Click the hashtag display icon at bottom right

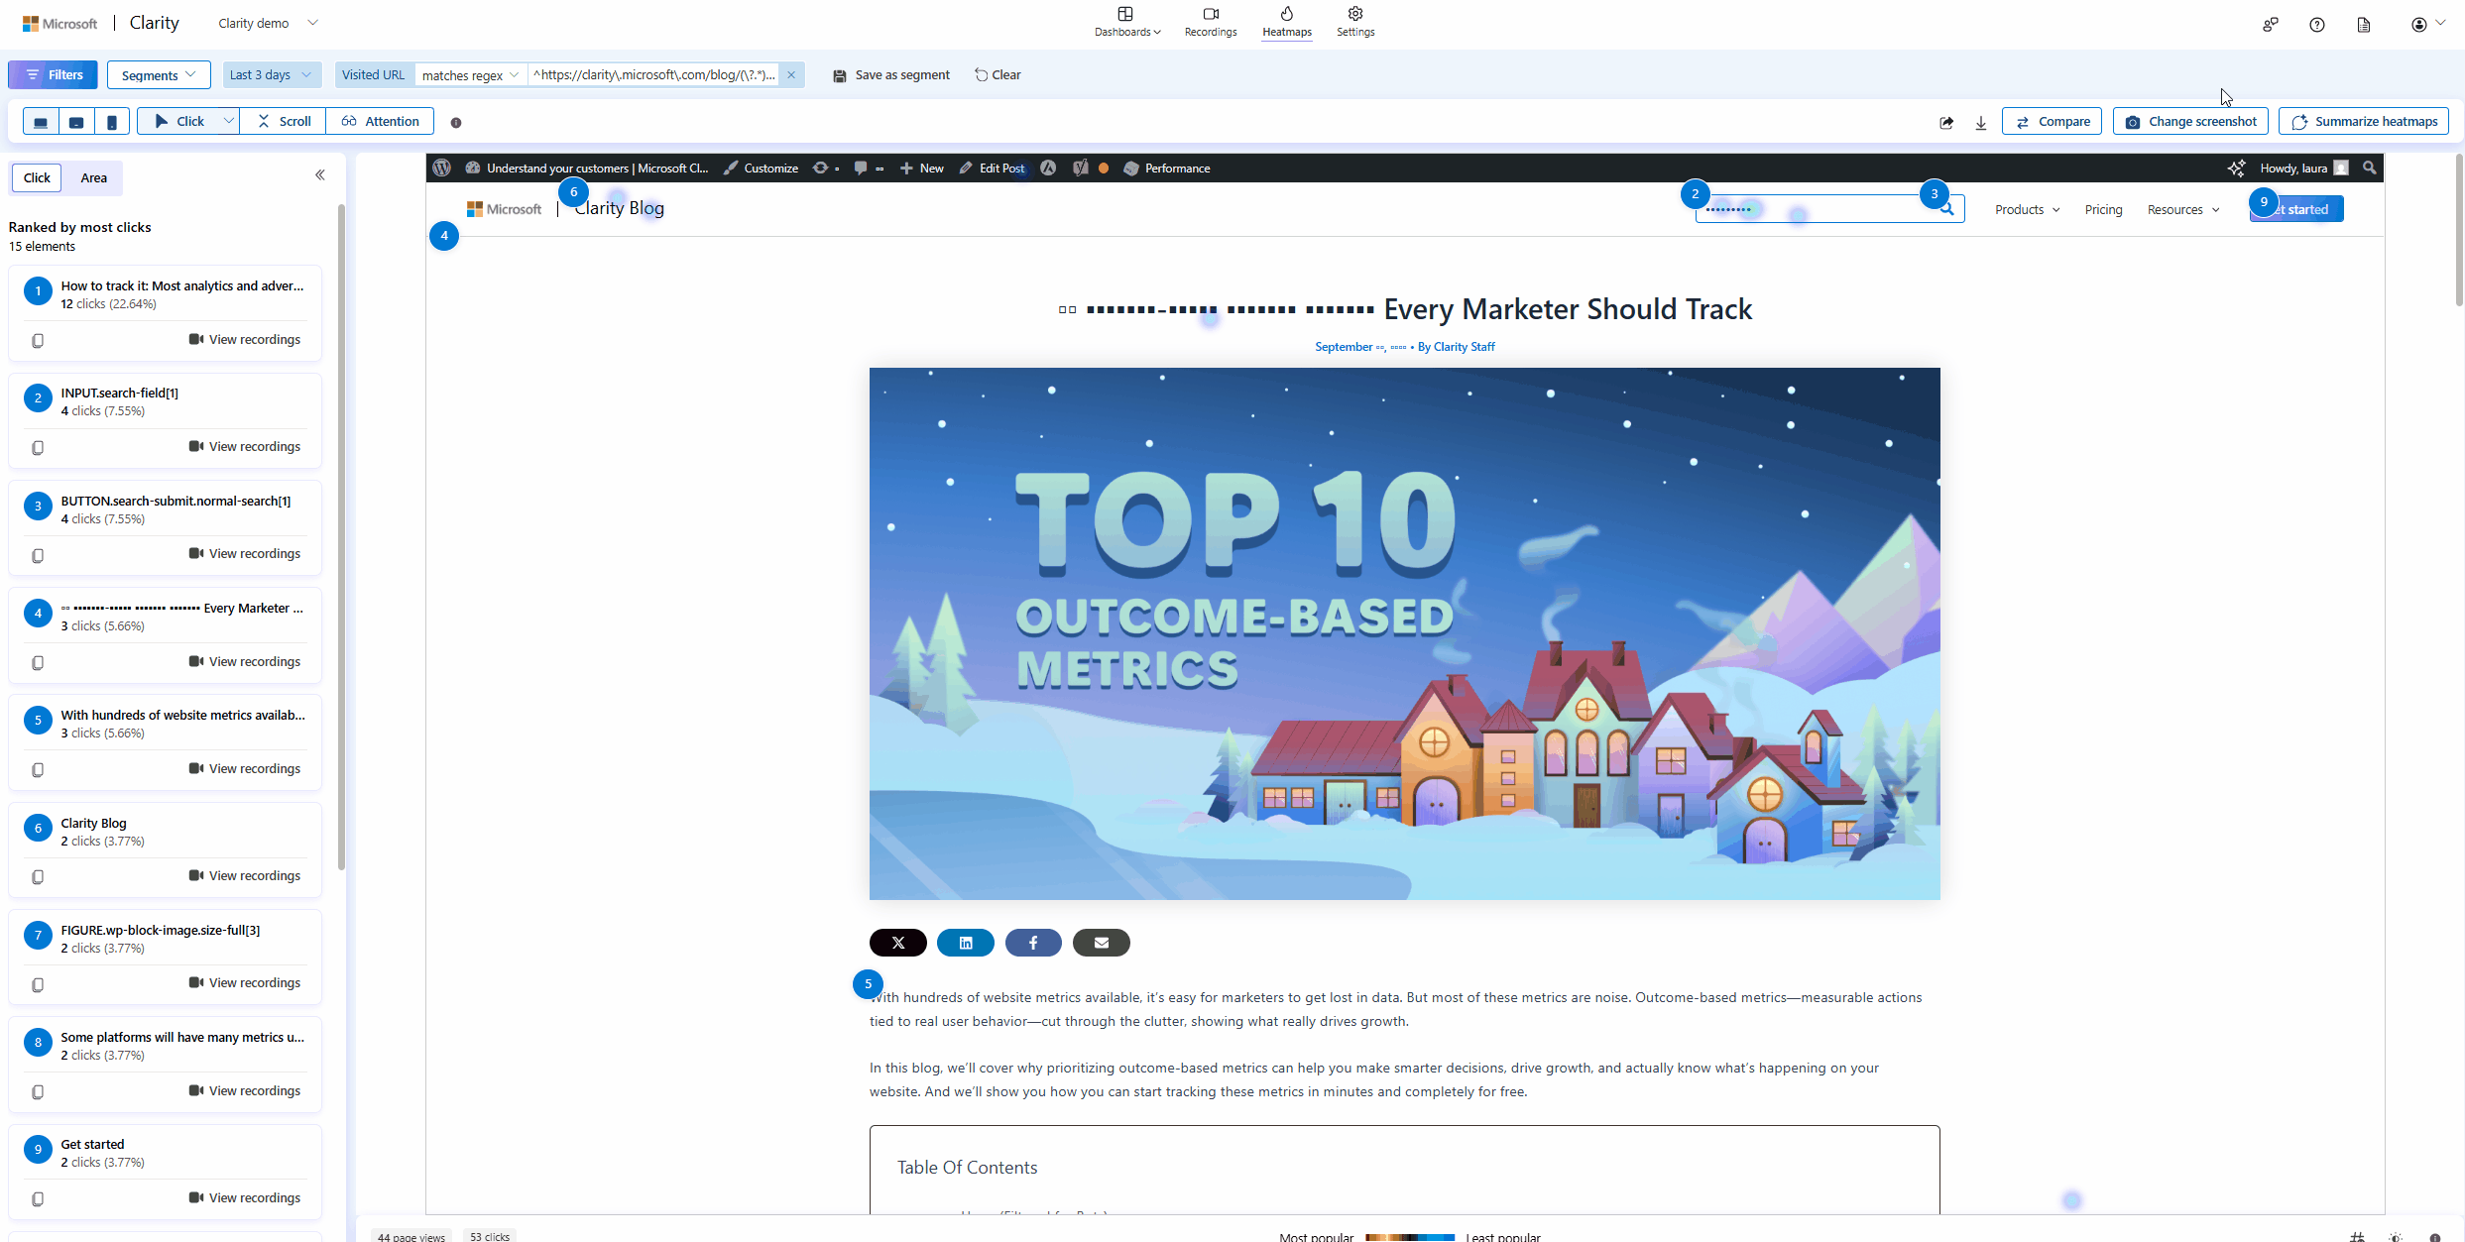click(x=2358, y=1236)
